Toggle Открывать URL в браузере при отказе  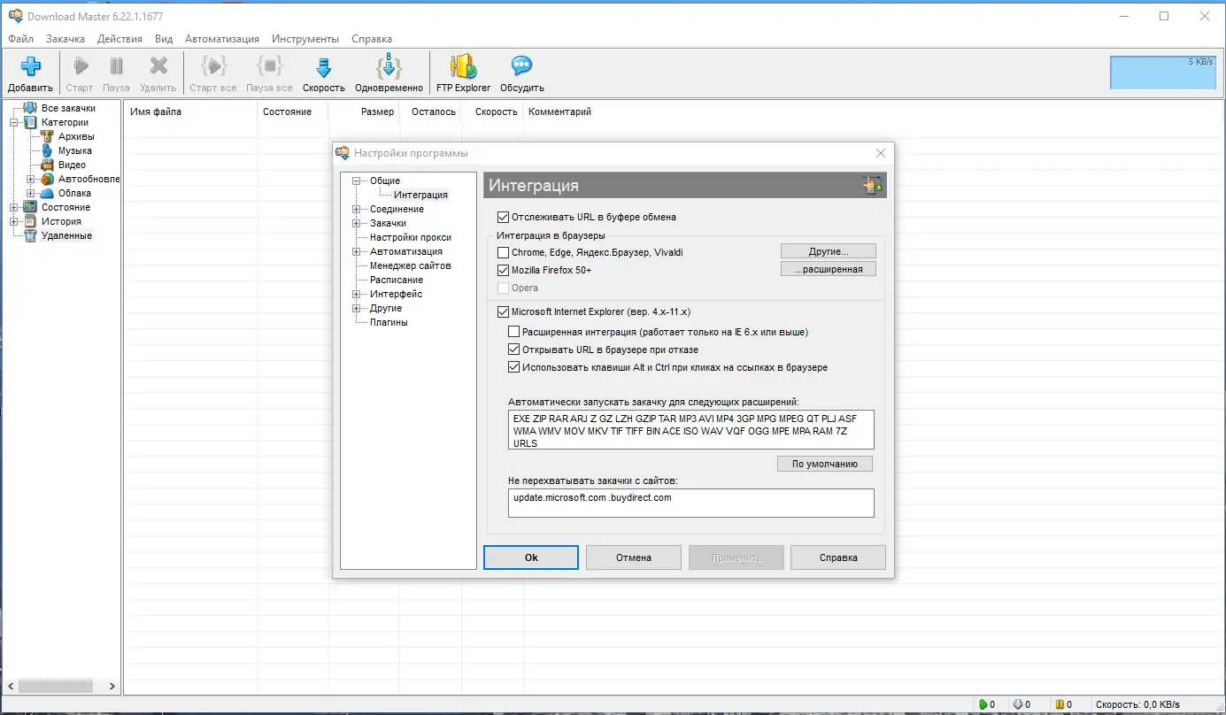pyautogui.click(x=514, y=350)
